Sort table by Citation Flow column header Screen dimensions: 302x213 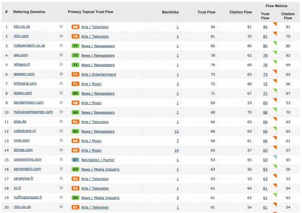(240, 12)
